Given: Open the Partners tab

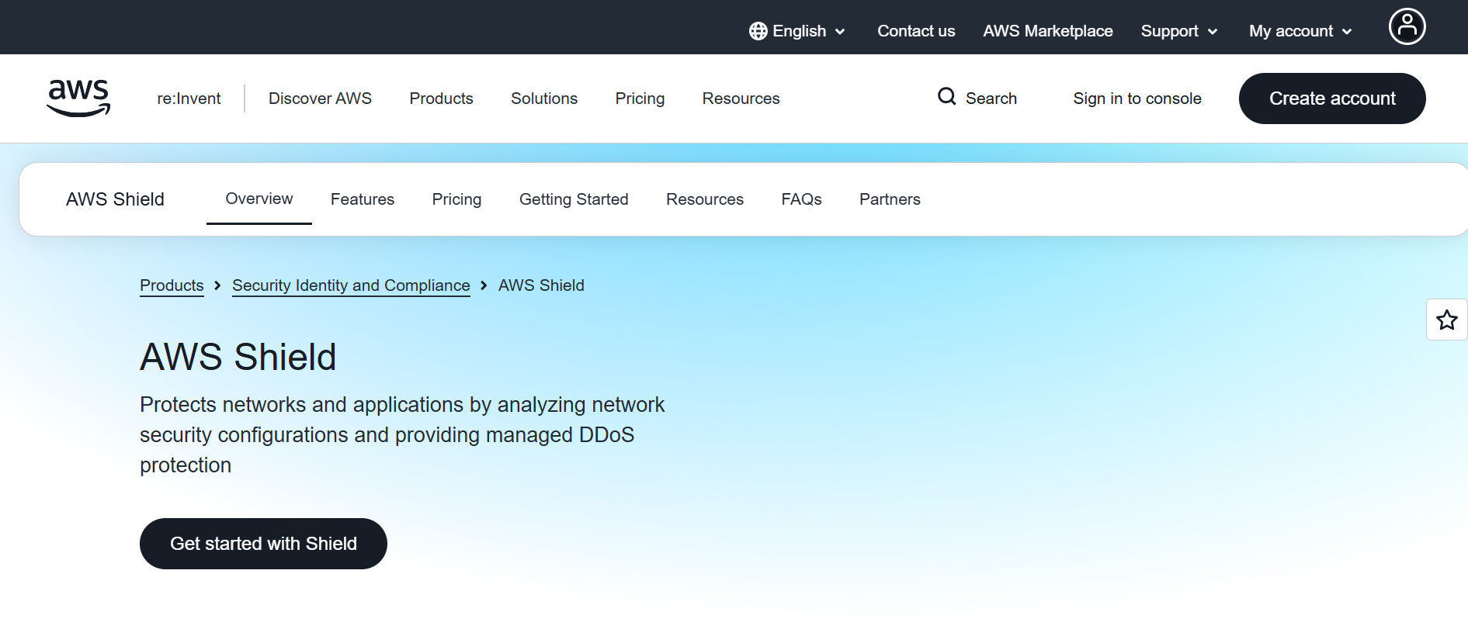Looking at the screenshot, I should click(x=890, y=199).
